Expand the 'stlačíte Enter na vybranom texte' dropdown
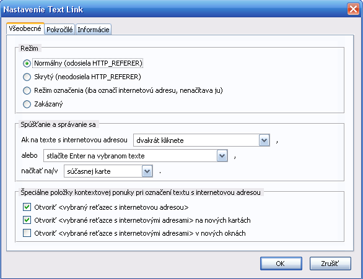363x279 pixels. (x=222, y=155)
